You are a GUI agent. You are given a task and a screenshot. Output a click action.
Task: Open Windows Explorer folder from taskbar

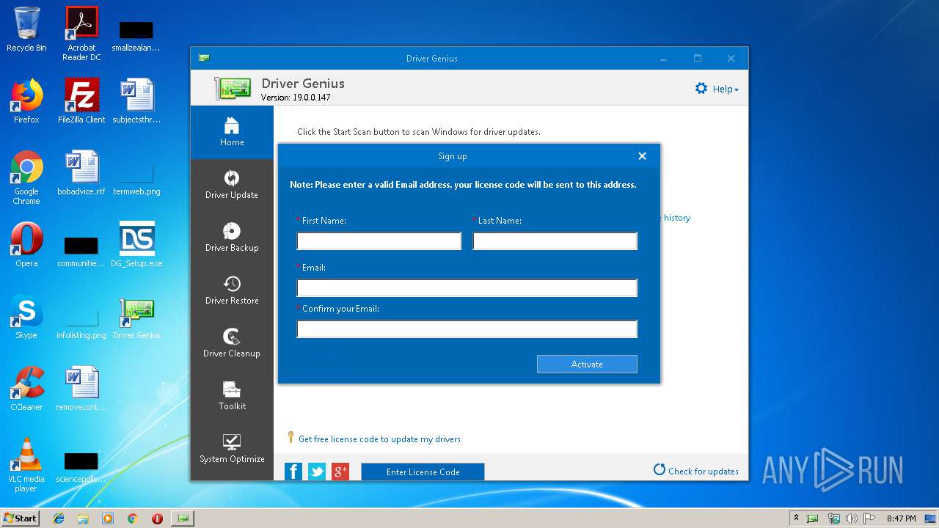coord(83,518)
